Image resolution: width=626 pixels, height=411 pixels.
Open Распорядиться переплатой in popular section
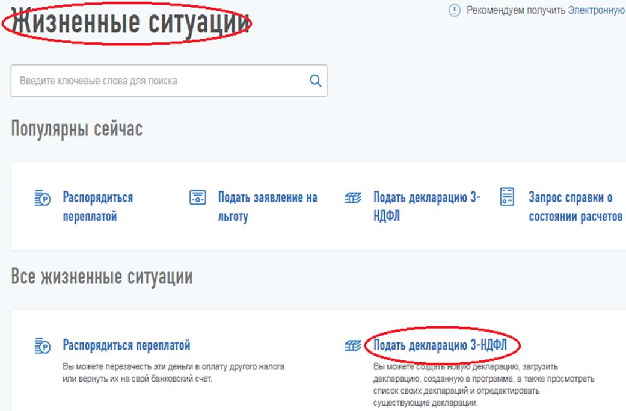[98, 206]
